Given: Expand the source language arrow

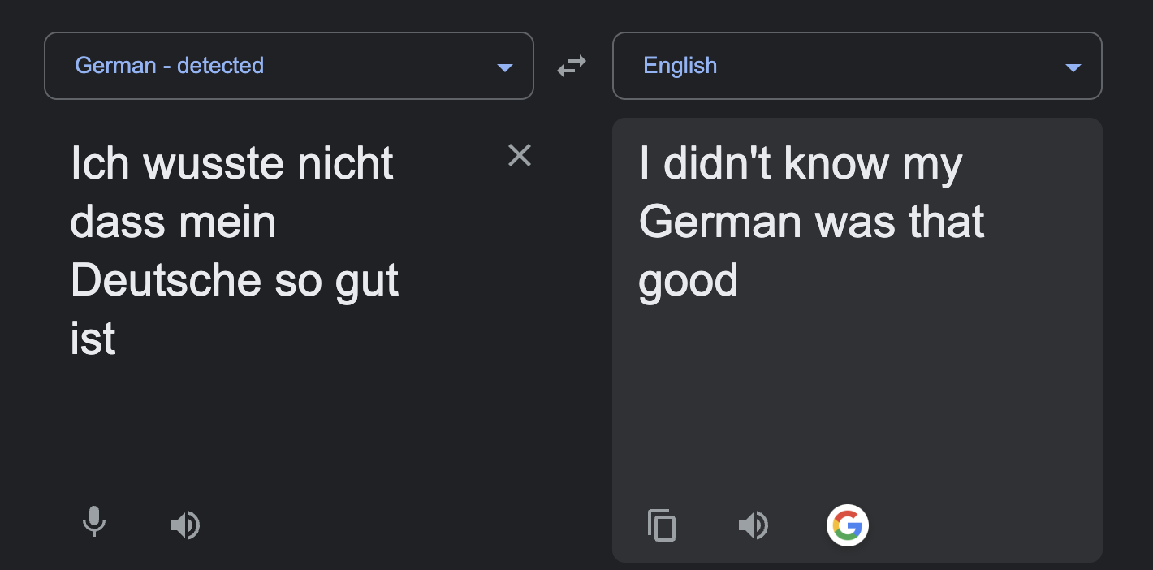Looking at the screenshot, I should point(505,67).
